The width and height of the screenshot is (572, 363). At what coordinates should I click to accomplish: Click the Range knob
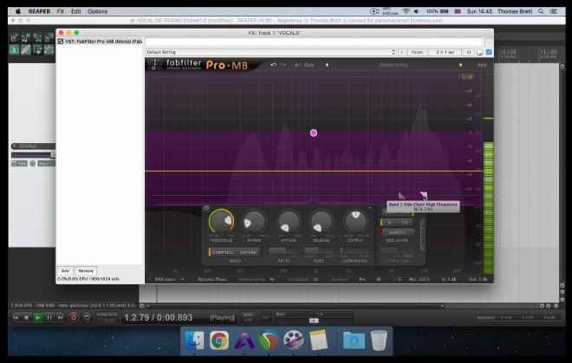tap(254, 222)
